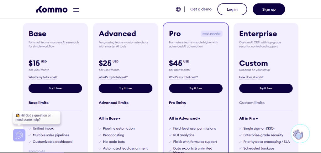Click Try it free for Base plan
The width and height of the screenshot is (321, 153).
click(x=55, y=88)
